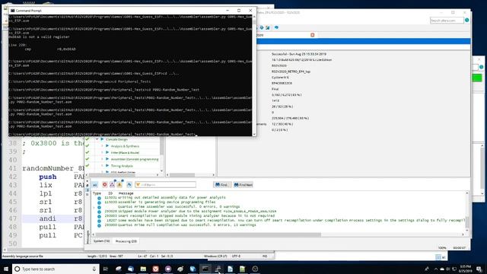
Task: Switch to the Processing messages tab
Action: click(126, 241)
